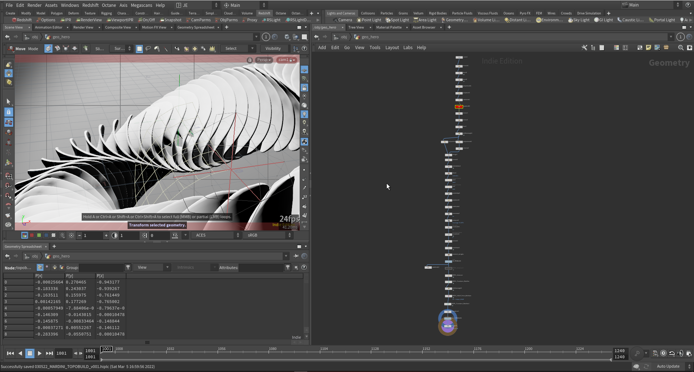The image size is (694, 372).
Task: Open the Main take dropdown at top right
Action: 651,5
